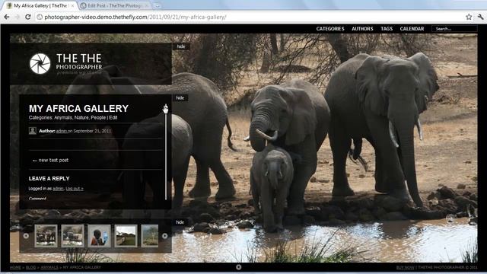
Task: Open a new browser tab
Action: coord(158,6)
